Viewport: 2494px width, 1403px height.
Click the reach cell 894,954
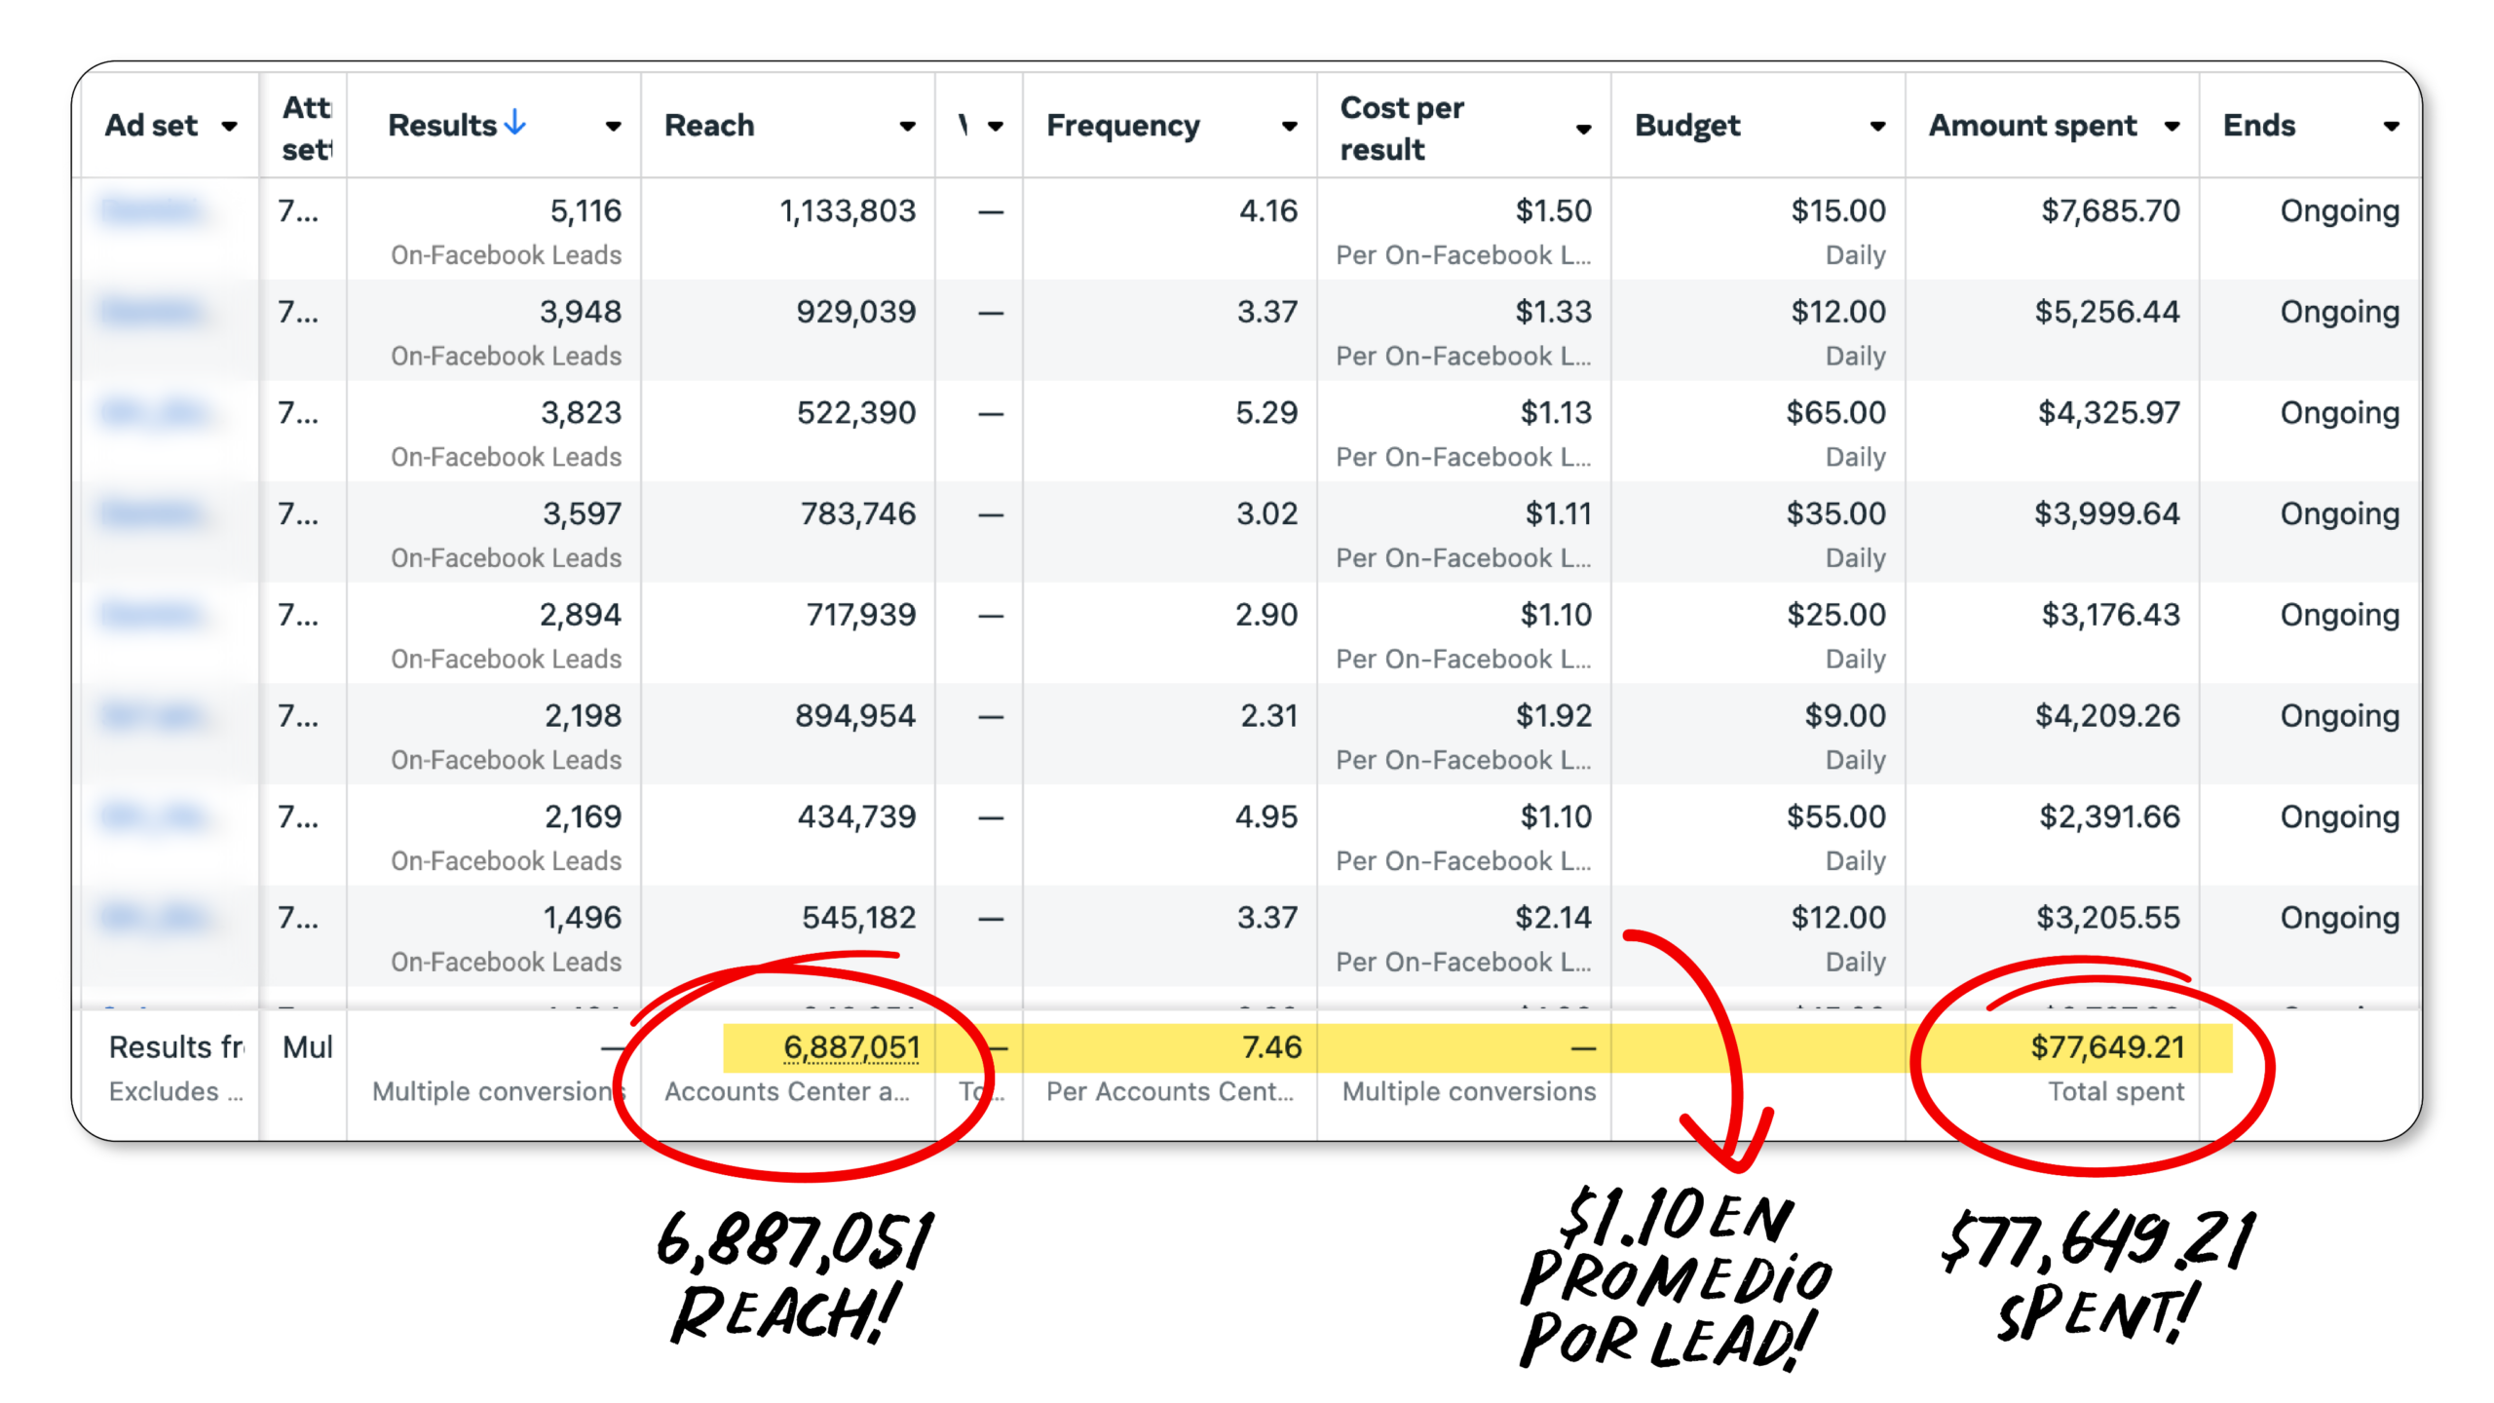pos(855,716)
